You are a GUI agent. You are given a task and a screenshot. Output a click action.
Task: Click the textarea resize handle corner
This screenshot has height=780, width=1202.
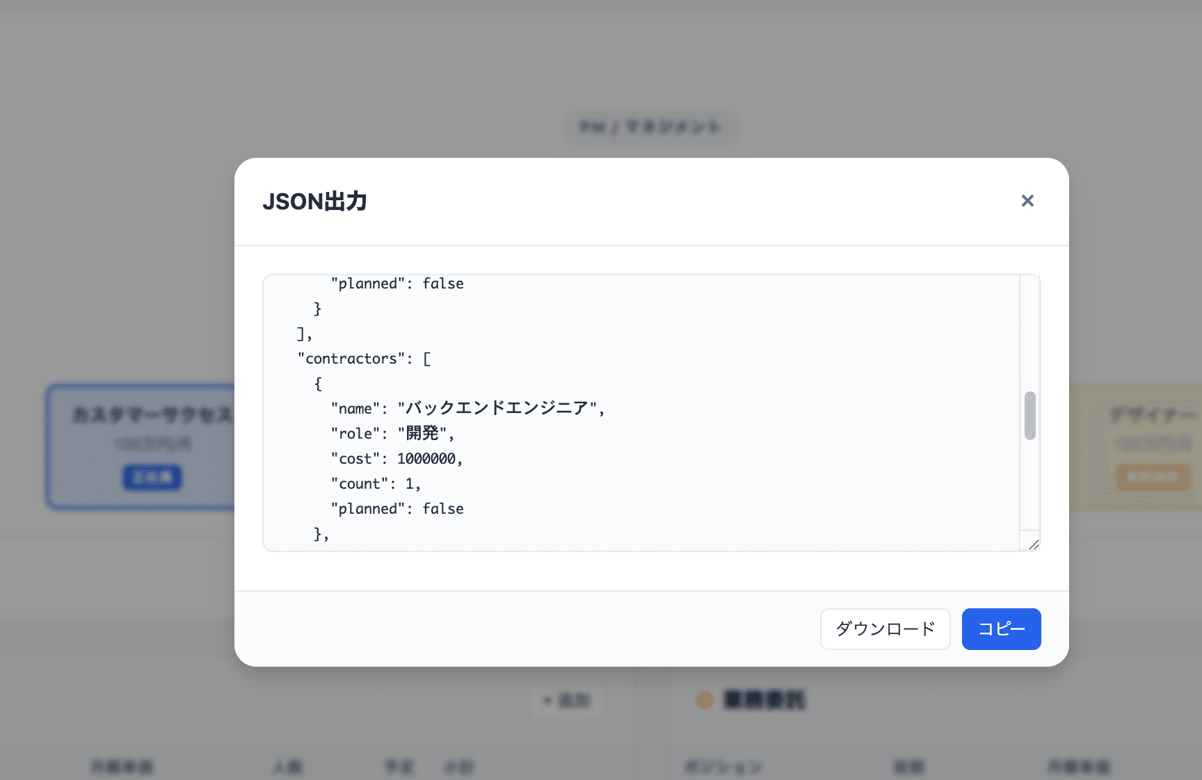(x=1033, y=544)
